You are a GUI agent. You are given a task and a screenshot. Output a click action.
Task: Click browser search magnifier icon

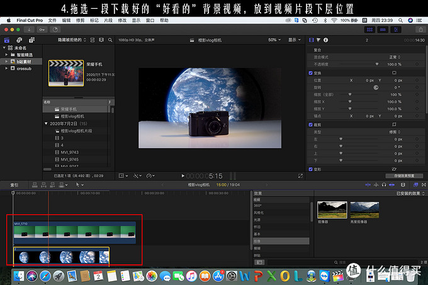pos(110,40)
